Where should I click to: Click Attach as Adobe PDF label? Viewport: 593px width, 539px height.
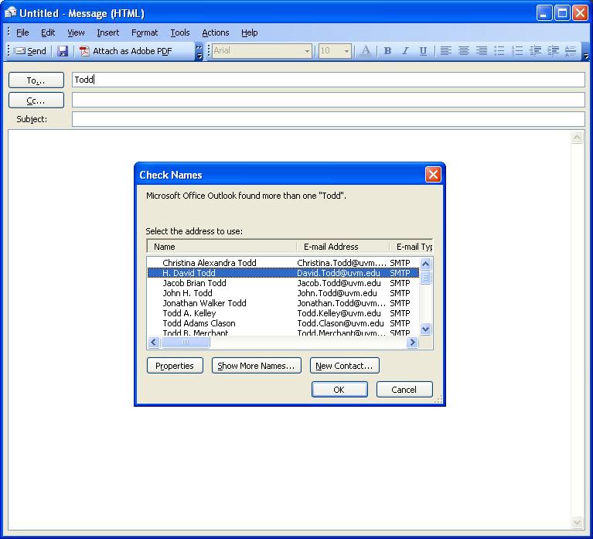pos(132,51)
